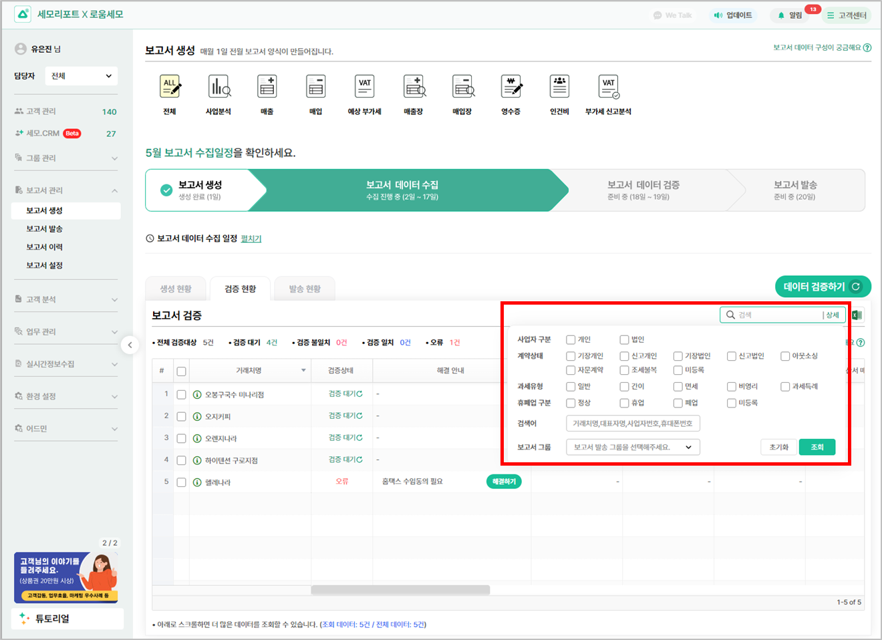The image size is (882, 640).
Task: Select the 매출 report icon
Action: point(267,88)
